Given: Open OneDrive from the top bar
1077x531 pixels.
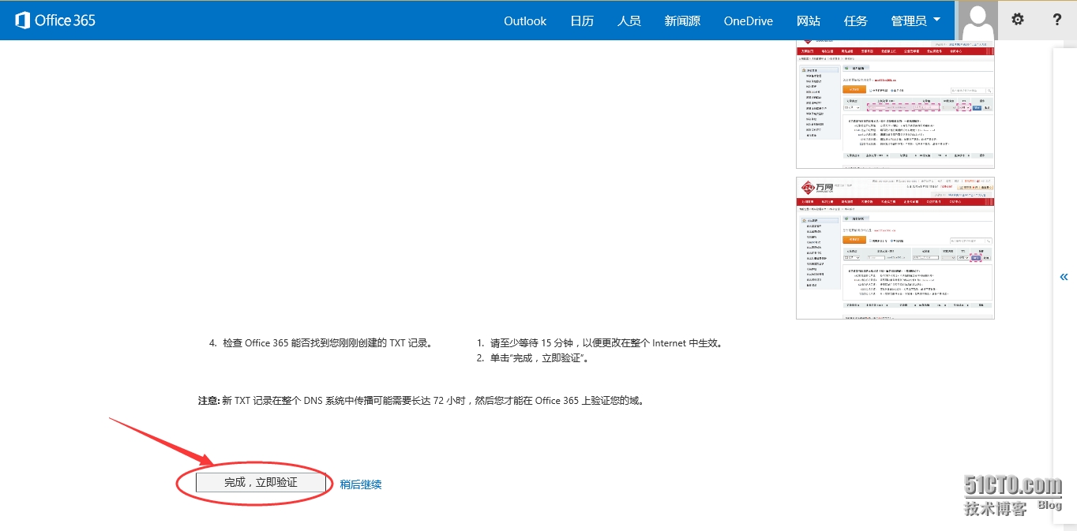Looking at the screenshot, I should pos(748,21).
